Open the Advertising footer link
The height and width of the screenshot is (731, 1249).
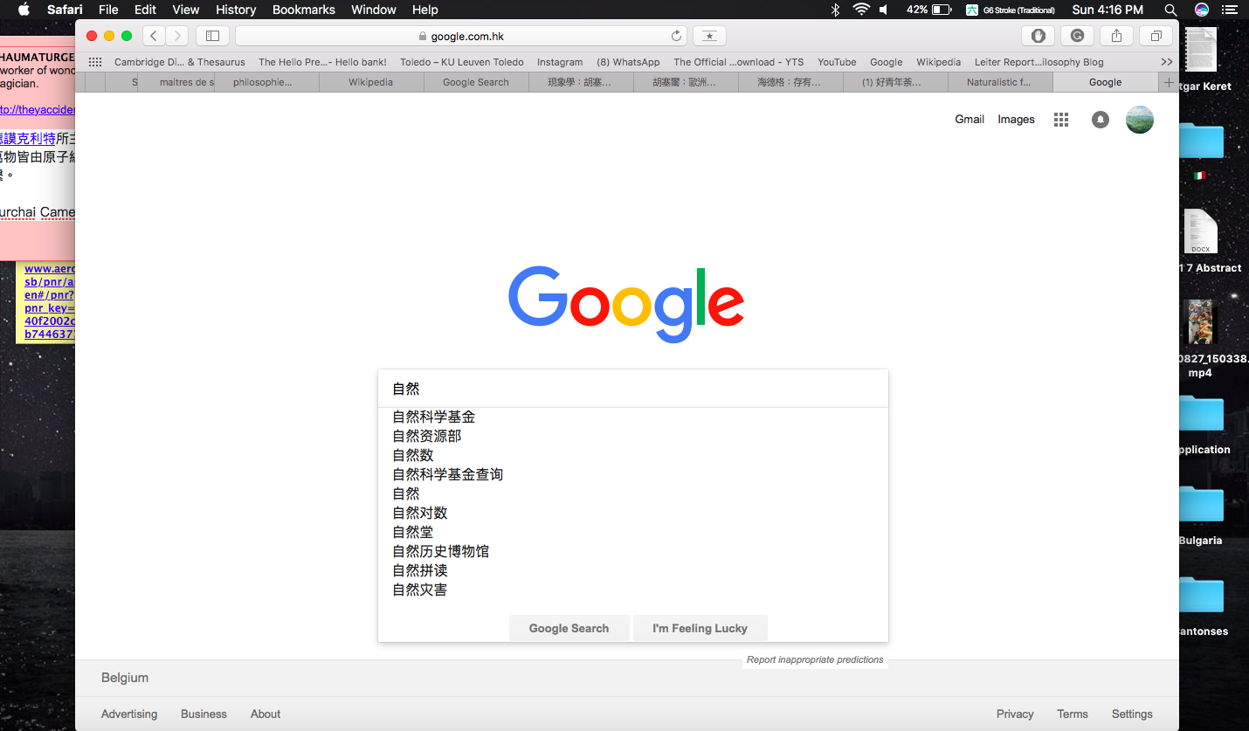coord(129,714)
